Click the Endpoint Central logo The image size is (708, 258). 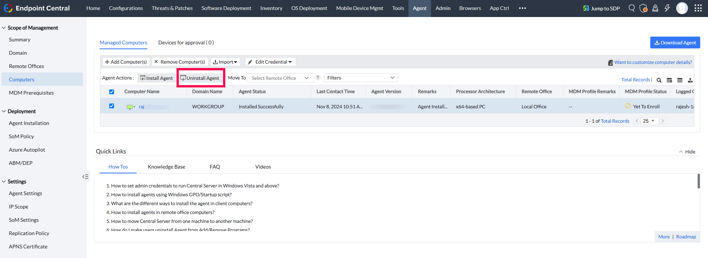pos(36,8)
